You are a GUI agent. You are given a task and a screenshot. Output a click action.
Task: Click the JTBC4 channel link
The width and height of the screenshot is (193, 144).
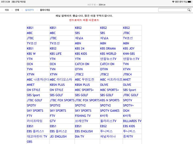point(127,74)
